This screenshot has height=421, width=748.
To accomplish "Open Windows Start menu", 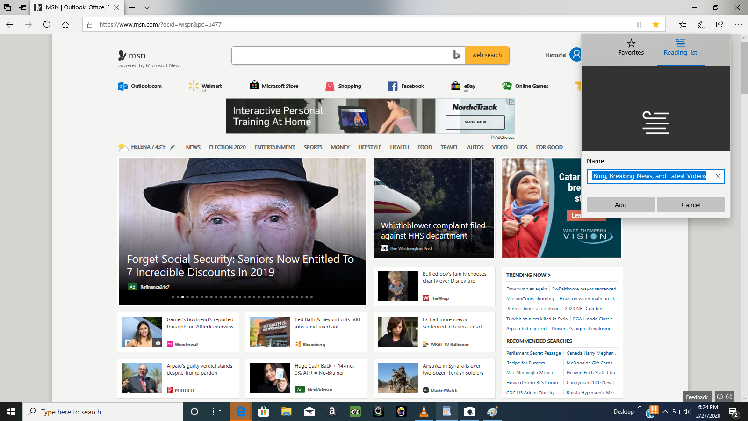I will click(11, 412).
